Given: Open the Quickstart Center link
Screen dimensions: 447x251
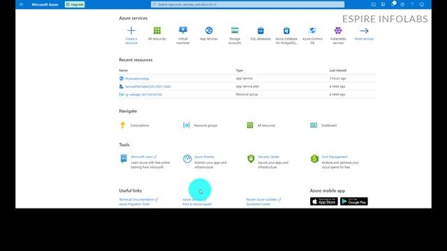Looking at the screenshot, I should pyautogui.click(x=258, y=204).
